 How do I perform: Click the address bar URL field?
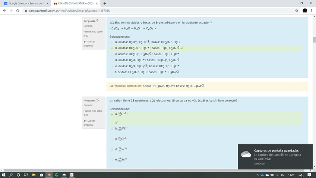149,11
